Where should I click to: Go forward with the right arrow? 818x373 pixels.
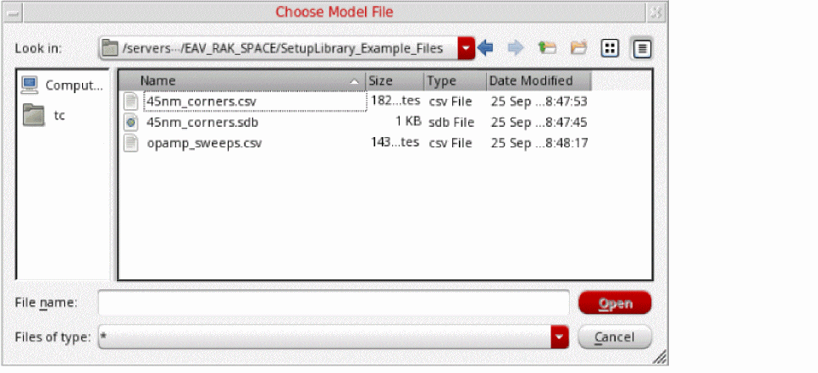516,48
